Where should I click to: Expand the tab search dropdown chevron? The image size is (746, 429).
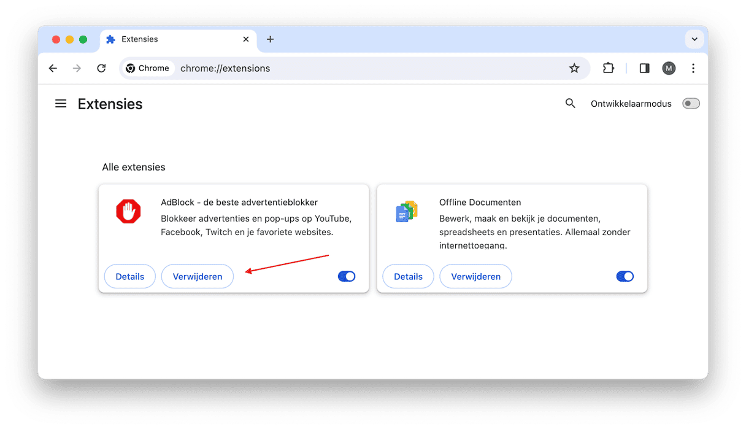tap(694, 39)
